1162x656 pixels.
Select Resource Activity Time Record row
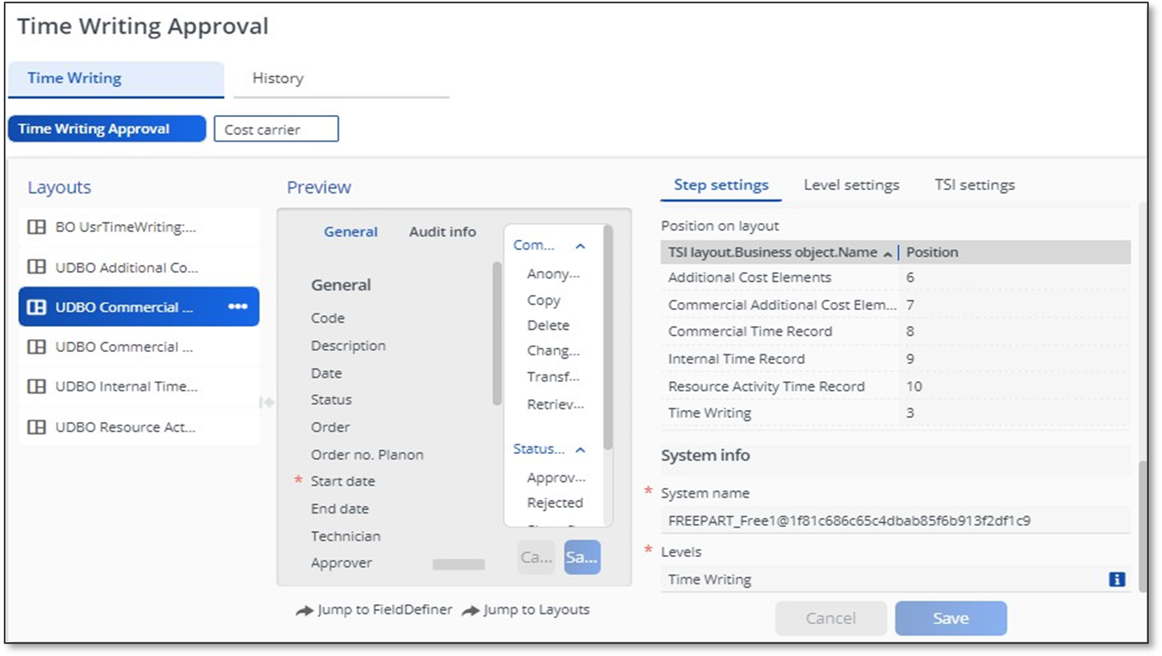[x=895, y=386]
